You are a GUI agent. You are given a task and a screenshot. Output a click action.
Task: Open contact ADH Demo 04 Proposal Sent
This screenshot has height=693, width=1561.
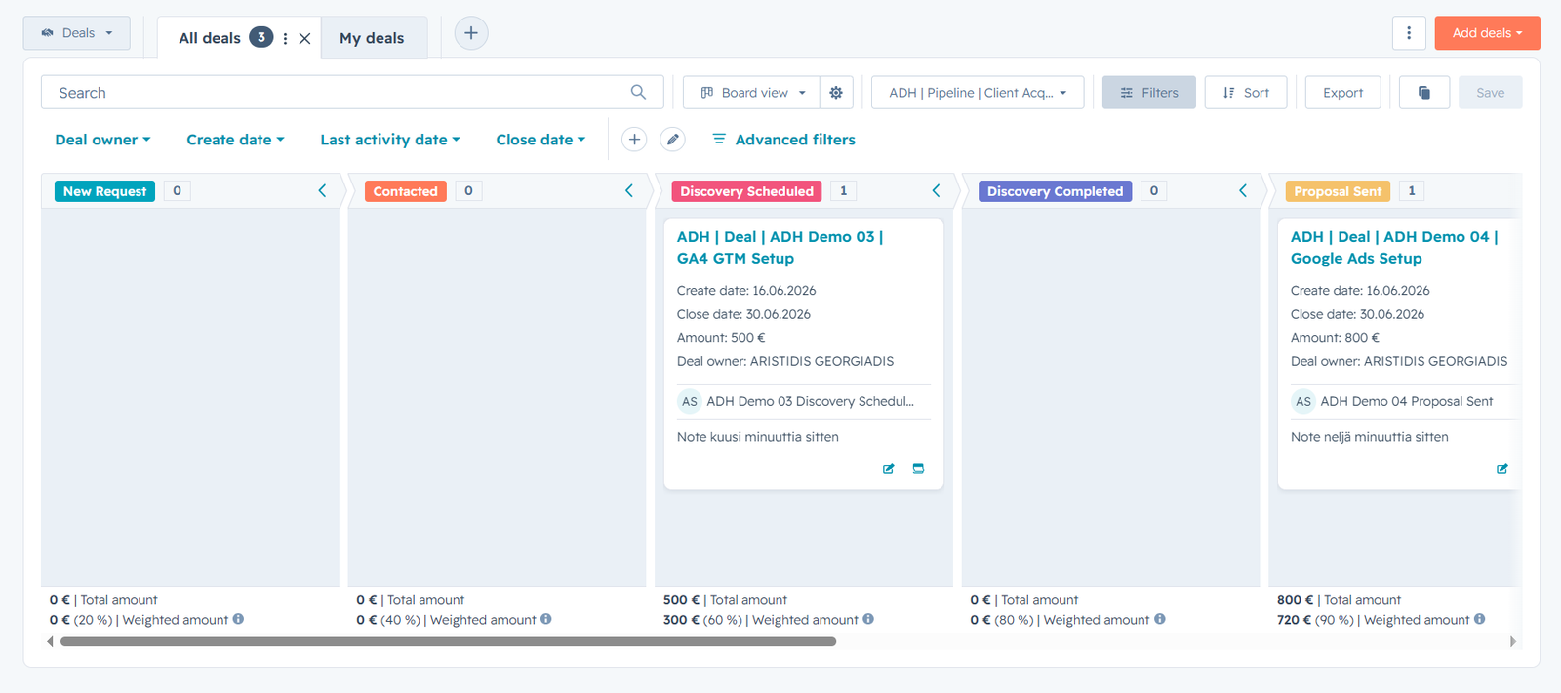point(1406,401)
